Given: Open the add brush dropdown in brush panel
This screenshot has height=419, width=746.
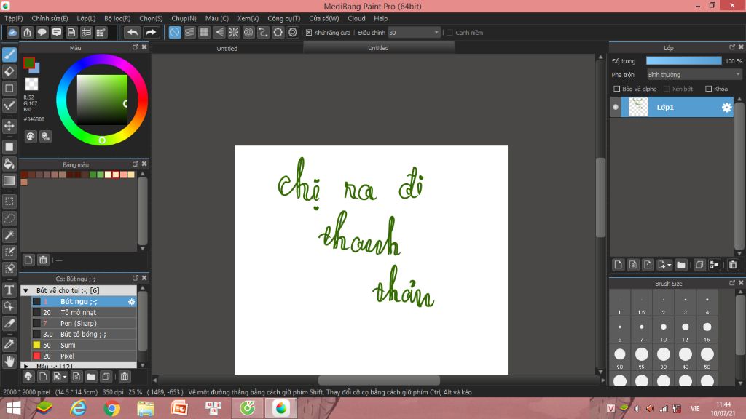Looking at the screenshot, I should 60,377.
